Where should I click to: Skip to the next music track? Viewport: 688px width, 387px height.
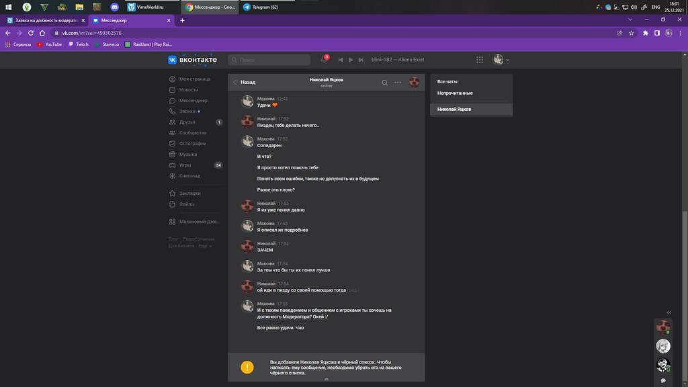(x=361, y=60)
